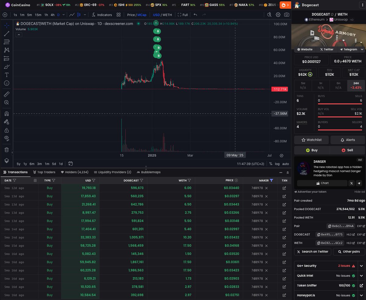Click the Hide ad link
This screenshot has width=366, height=300.
pyautogui.click(x=359, y=192)
